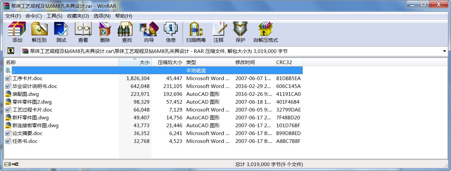Screen dimensions: 451x171
Task: Launch the 向导 (Wizard) tool
Action: [x=149, y=32]
